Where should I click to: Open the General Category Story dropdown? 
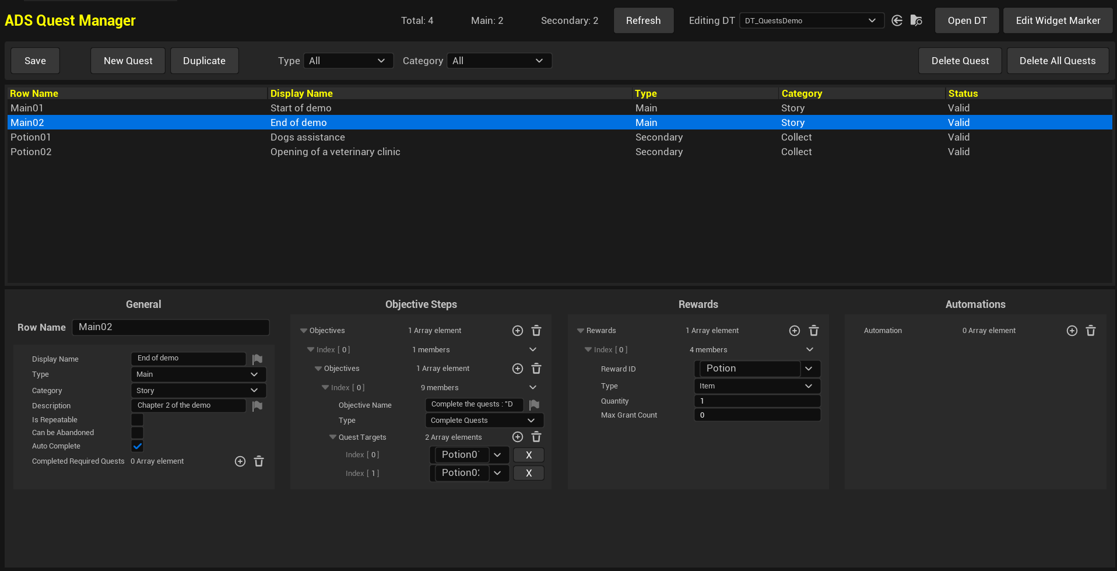[198, 390]
